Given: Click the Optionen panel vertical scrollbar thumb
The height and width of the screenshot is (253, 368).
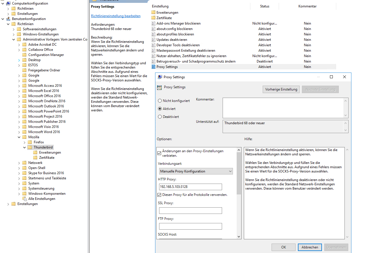Looking at the screenshot, I should tap(239, 173).
